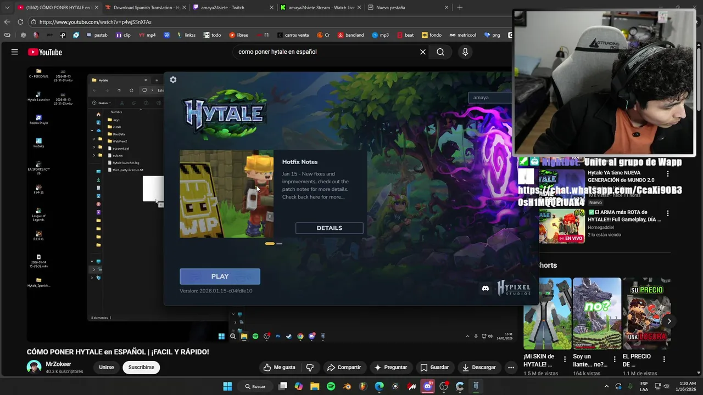Image resolution: width=703 pixels, height=395 pixels.
Task: Open the EN VIVO live video thumbnail
Action: point(561,226)
